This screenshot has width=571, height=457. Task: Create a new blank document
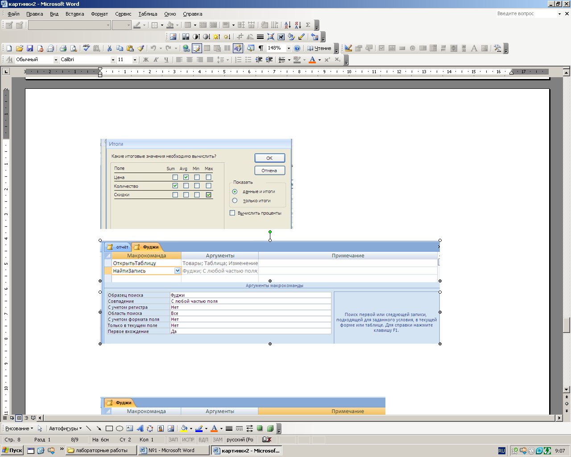pyautogui.click(x=9, y=48)
